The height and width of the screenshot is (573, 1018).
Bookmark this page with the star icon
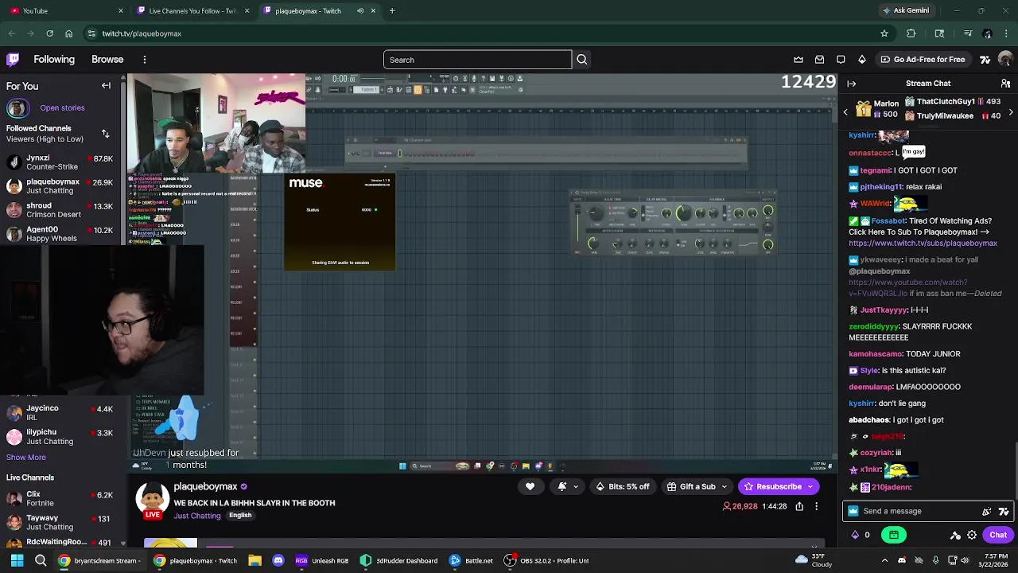click(884, 33)
